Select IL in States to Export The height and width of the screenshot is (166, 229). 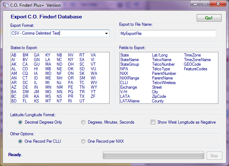click(x=36, y=83)
